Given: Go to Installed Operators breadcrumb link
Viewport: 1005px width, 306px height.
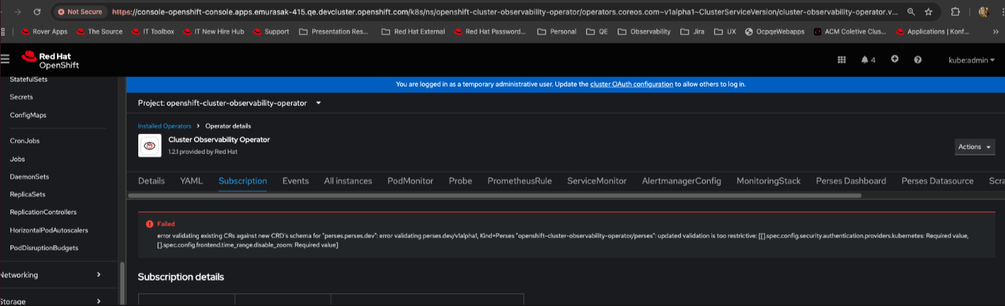Looking at the screenshot, I should coord(164,126).
